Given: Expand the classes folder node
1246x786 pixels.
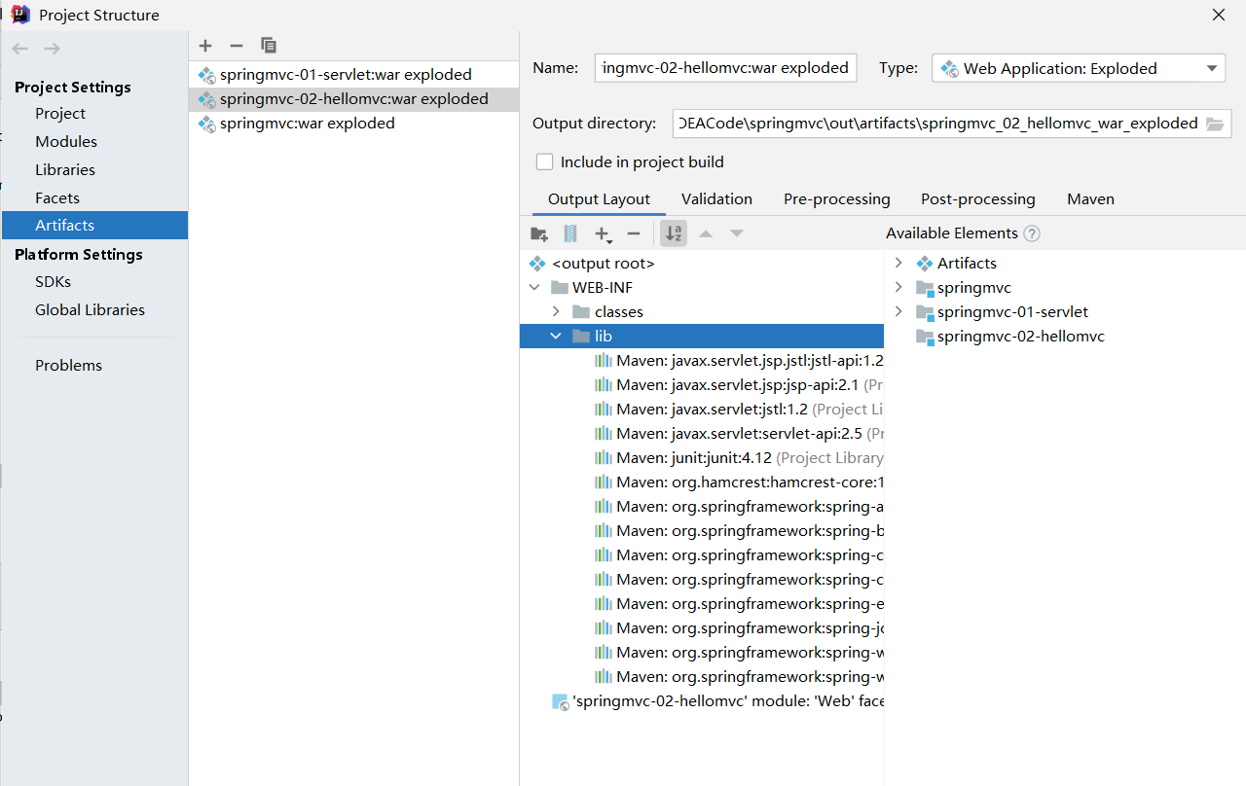Looking at the screenshot, I should (x=556, y=312).
